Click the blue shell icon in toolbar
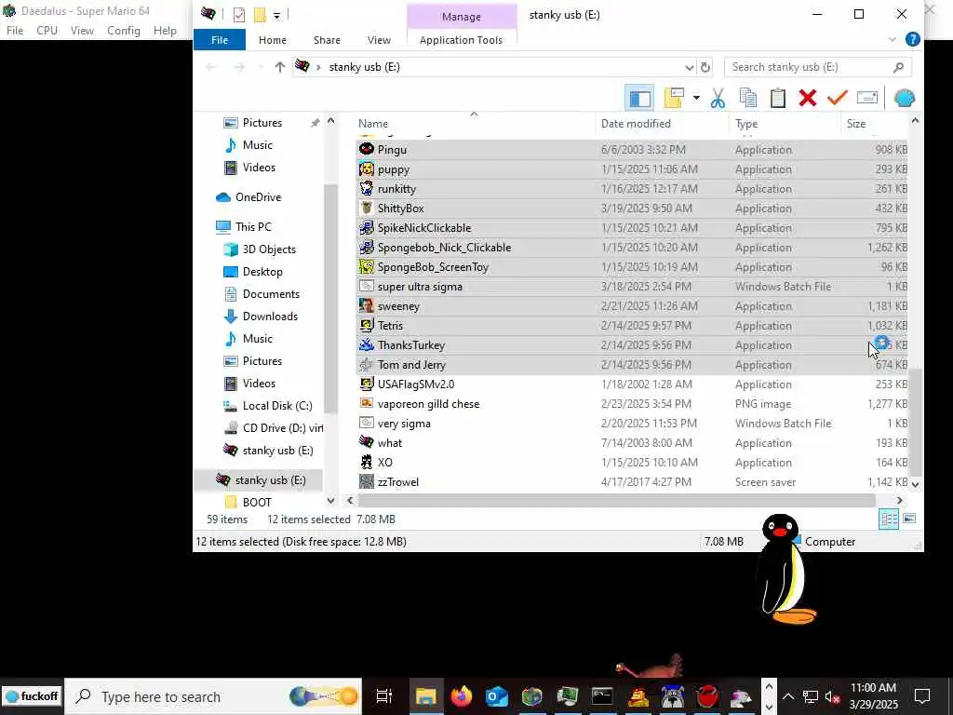 [x=905, y=98]
